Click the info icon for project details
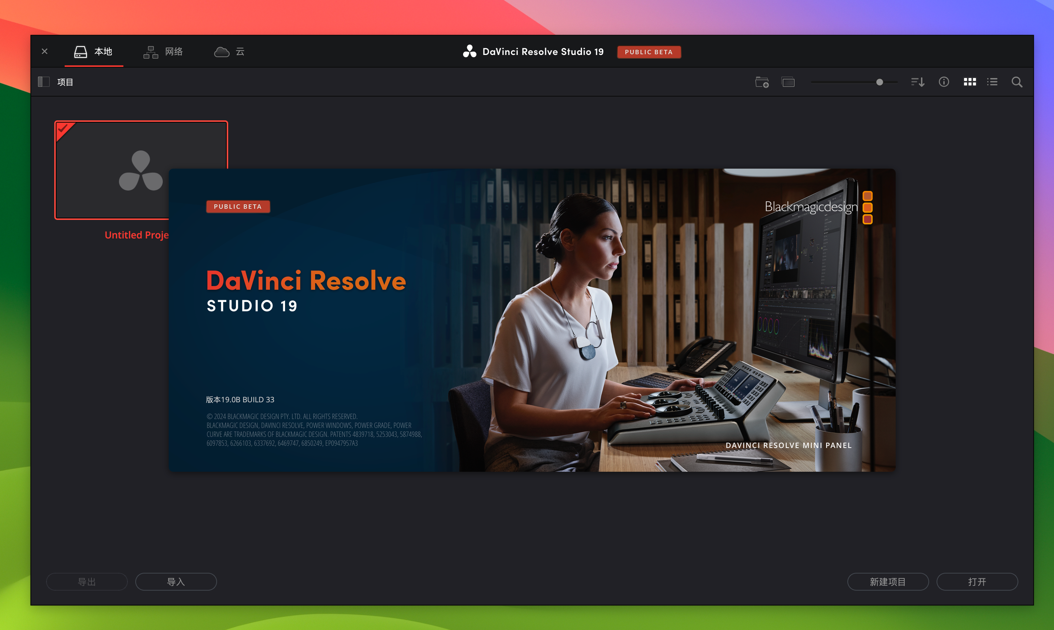1054x630 pixels. [944, 82]
